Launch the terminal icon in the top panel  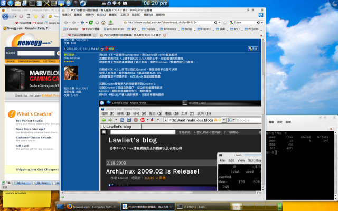pos(32,3)
